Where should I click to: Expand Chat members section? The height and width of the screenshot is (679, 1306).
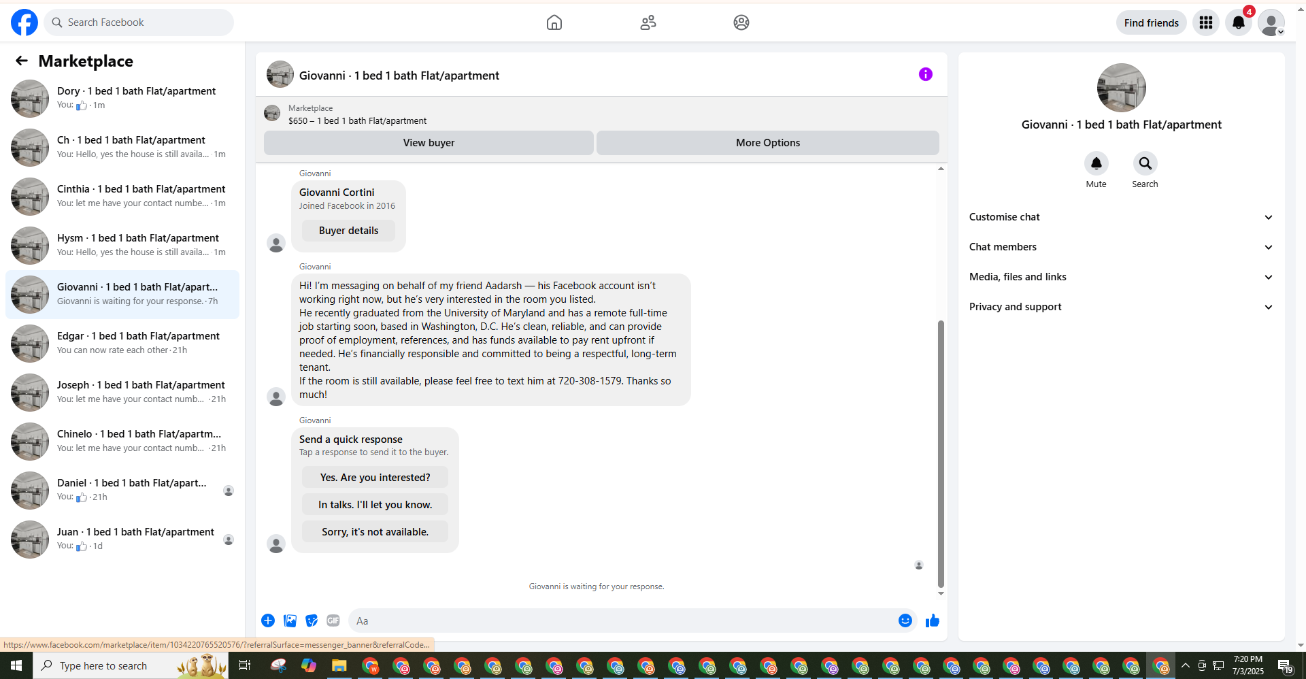click(1121, 247)
